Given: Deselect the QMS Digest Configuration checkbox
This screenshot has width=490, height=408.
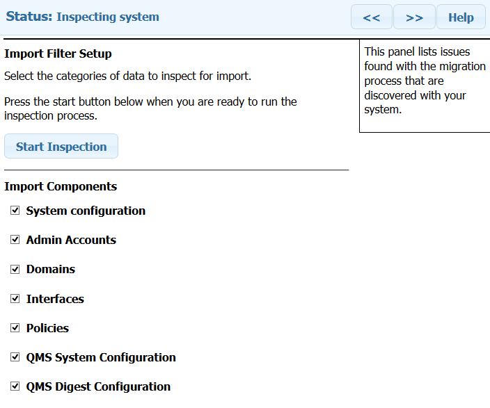Looking at the screenshot, I should [x=15, y=386].
